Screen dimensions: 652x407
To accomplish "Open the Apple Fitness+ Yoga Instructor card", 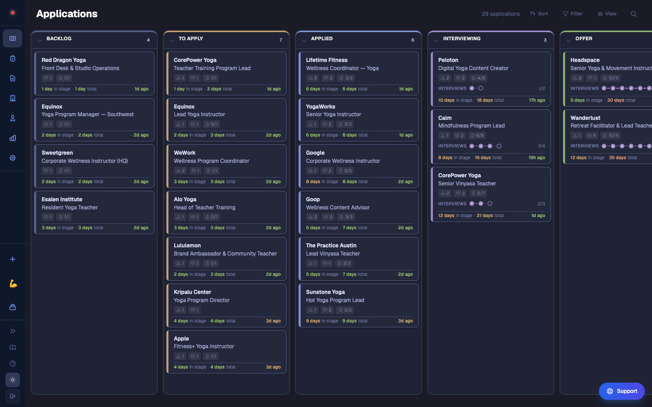I will coord(226,352).
